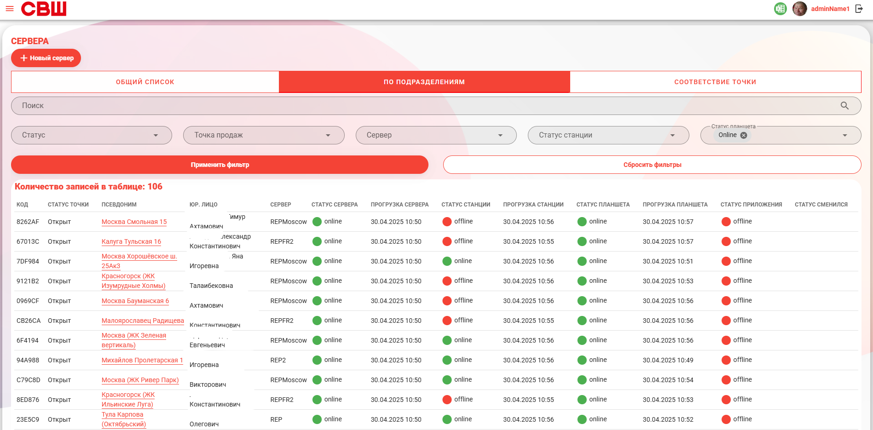Sort by СЕРВЕР column header
873x430 pixels.
281,205
